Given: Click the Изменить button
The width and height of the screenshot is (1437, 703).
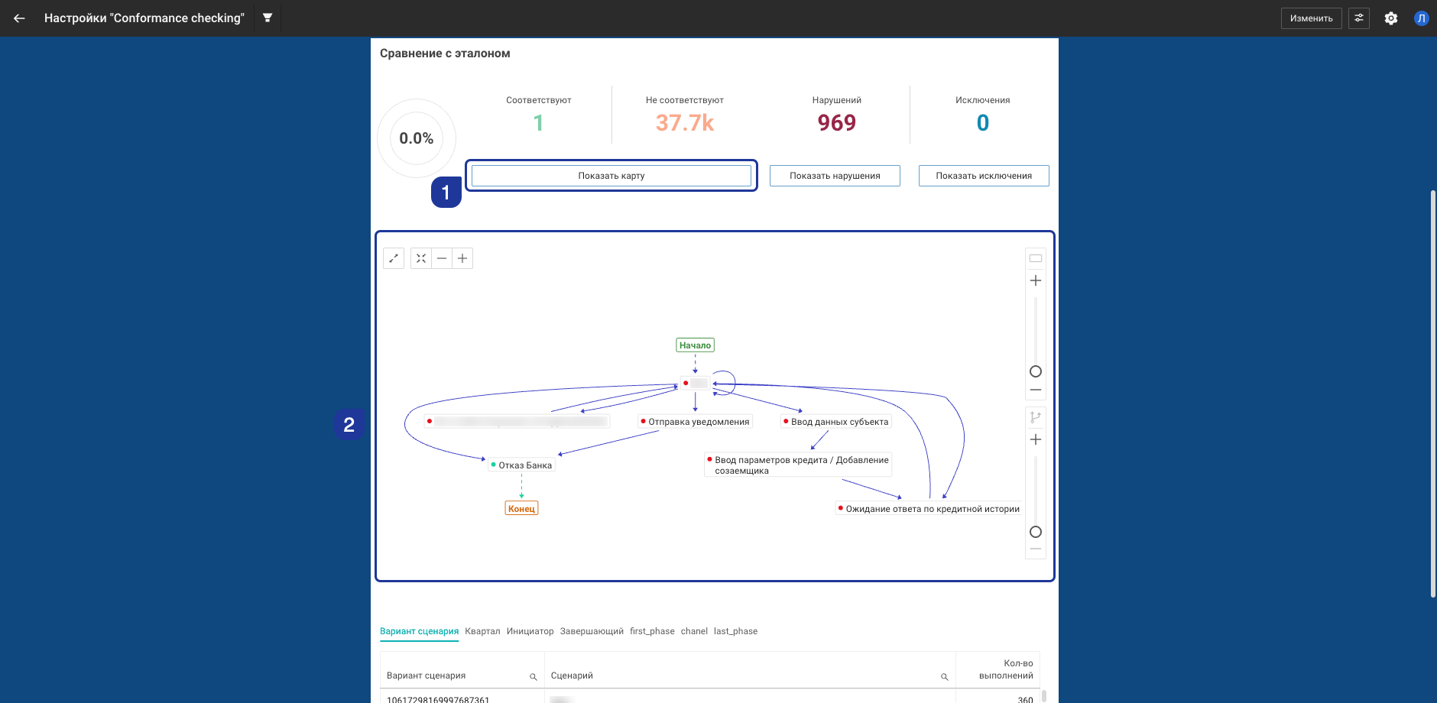Looking at the screenshot, I should pyautogui.click(x=1311, y=18).
